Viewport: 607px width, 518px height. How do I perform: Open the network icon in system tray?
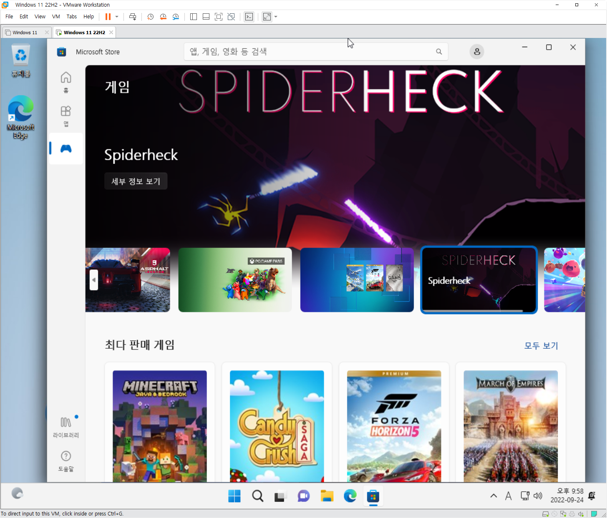pos(525,496)
